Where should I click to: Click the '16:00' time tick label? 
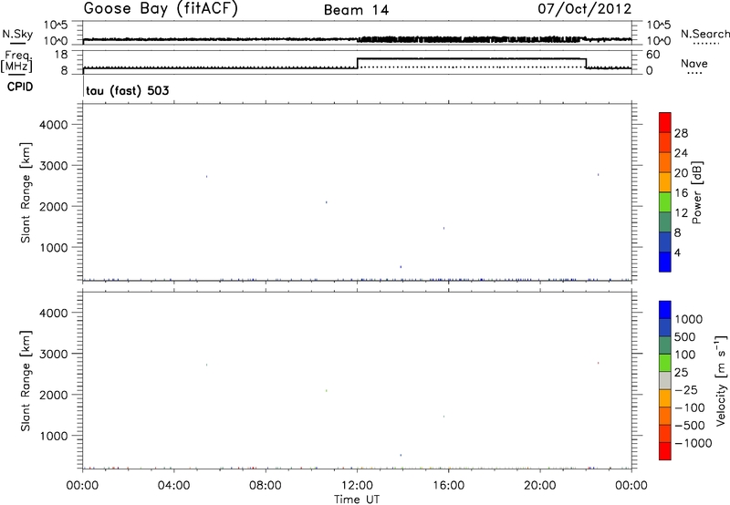click(x=448, y=486)
